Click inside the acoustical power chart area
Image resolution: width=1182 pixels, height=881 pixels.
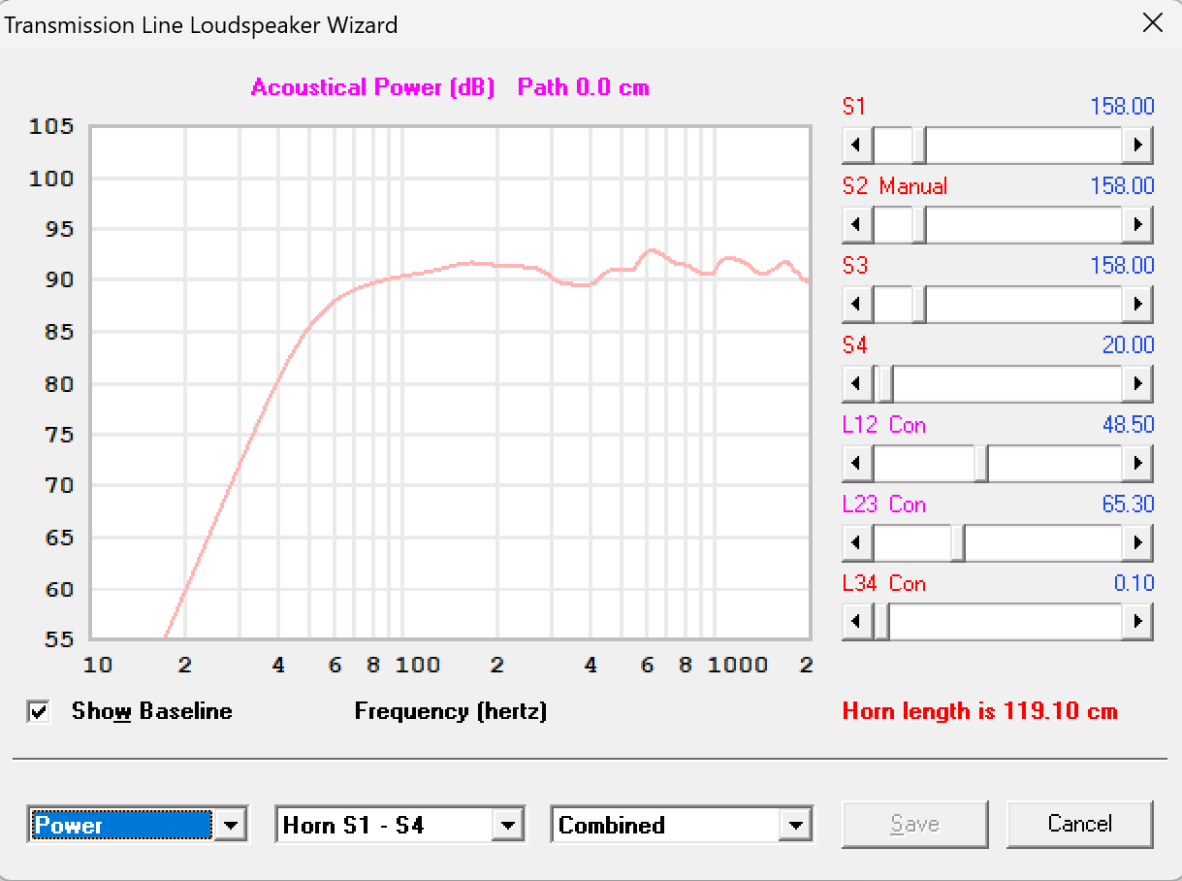450,382
